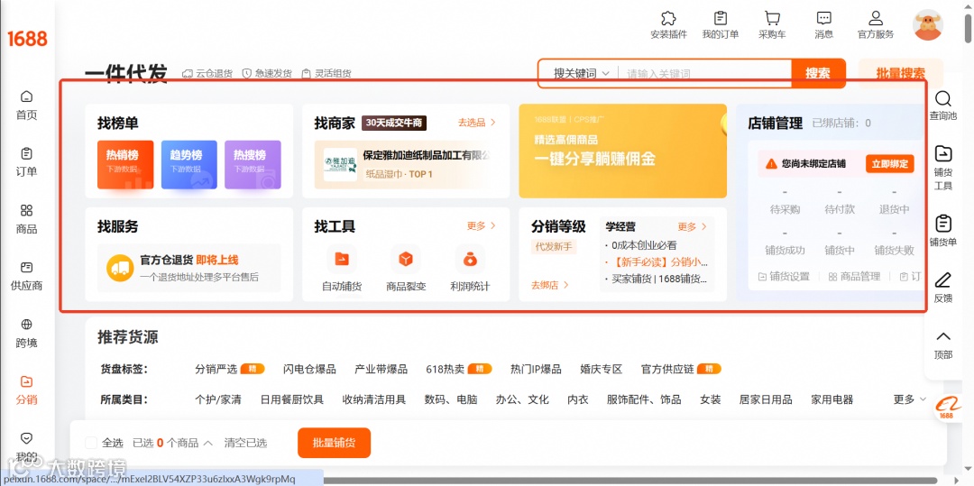Open 商品裂变 tool icon
Viewport: 974px width, 486px height.
coord(406,259)
